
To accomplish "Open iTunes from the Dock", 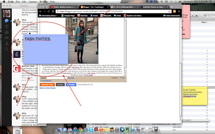I will tap(75, 130).
